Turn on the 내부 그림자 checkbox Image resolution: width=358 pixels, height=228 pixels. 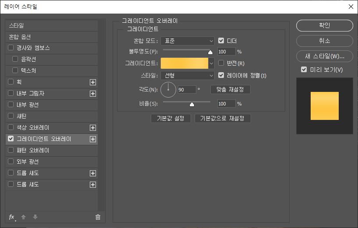tap(11, 93)
